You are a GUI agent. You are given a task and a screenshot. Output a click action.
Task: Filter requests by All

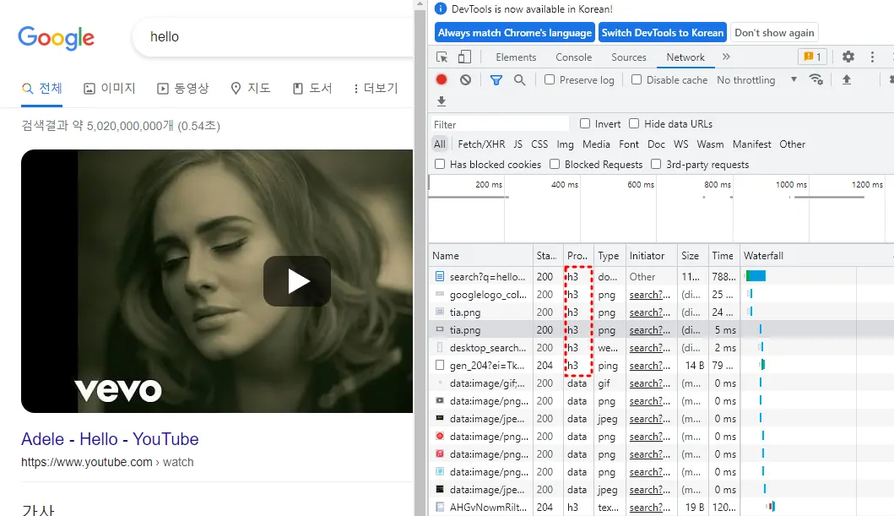pyautogui.click(x=440, y=144)
